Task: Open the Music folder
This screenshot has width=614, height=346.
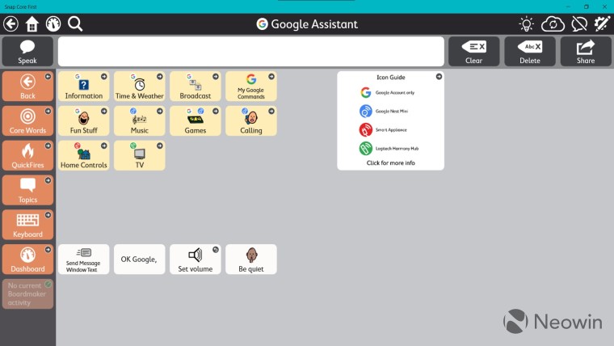Action: pyautogui.click(x=140, y=120)
